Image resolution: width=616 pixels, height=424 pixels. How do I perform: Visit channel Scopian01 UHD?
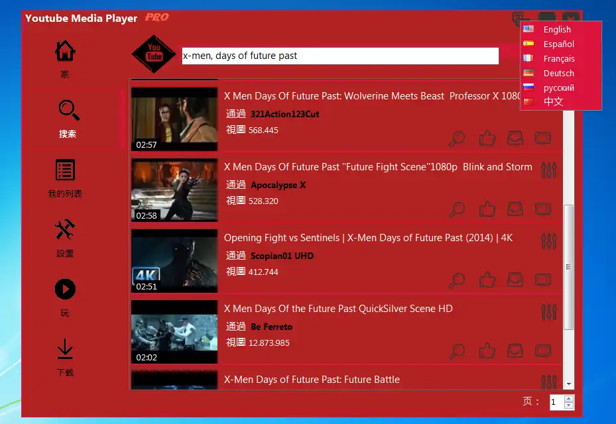point(282,256)
